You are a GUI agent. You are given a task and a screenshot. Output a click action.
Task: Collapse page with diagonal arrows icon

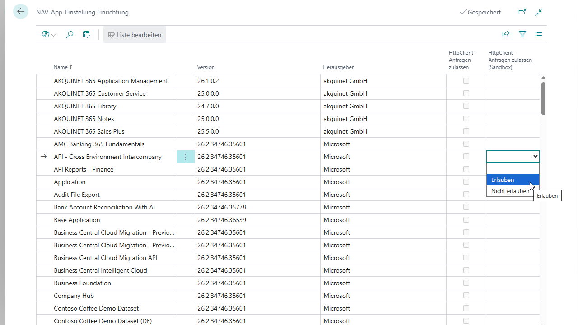[x=539, y=12]
